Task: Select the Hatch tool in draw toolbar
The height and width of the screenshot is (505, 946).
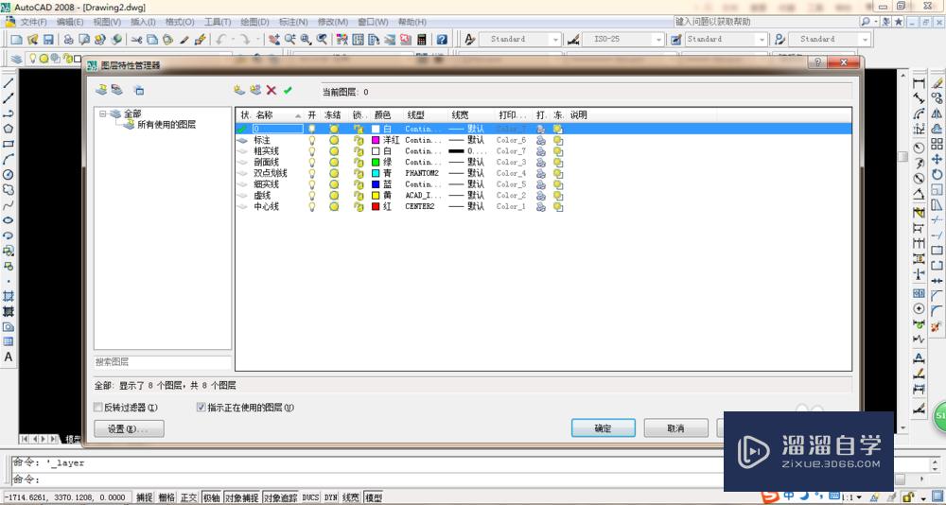Action: click(x=9, y=296)
